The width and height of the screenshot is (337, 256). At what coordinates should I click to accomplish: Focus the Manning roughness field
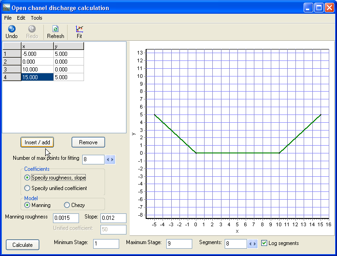pos(66,218)
